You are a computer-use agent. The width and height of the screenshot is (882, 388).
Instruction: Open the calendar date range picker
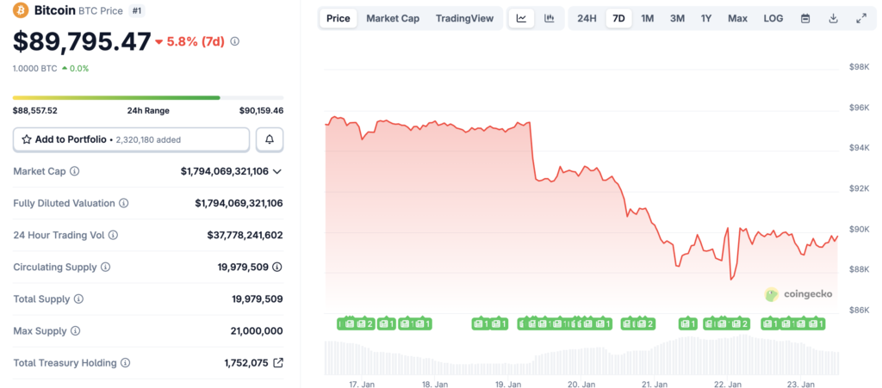(x=805, y=18)
